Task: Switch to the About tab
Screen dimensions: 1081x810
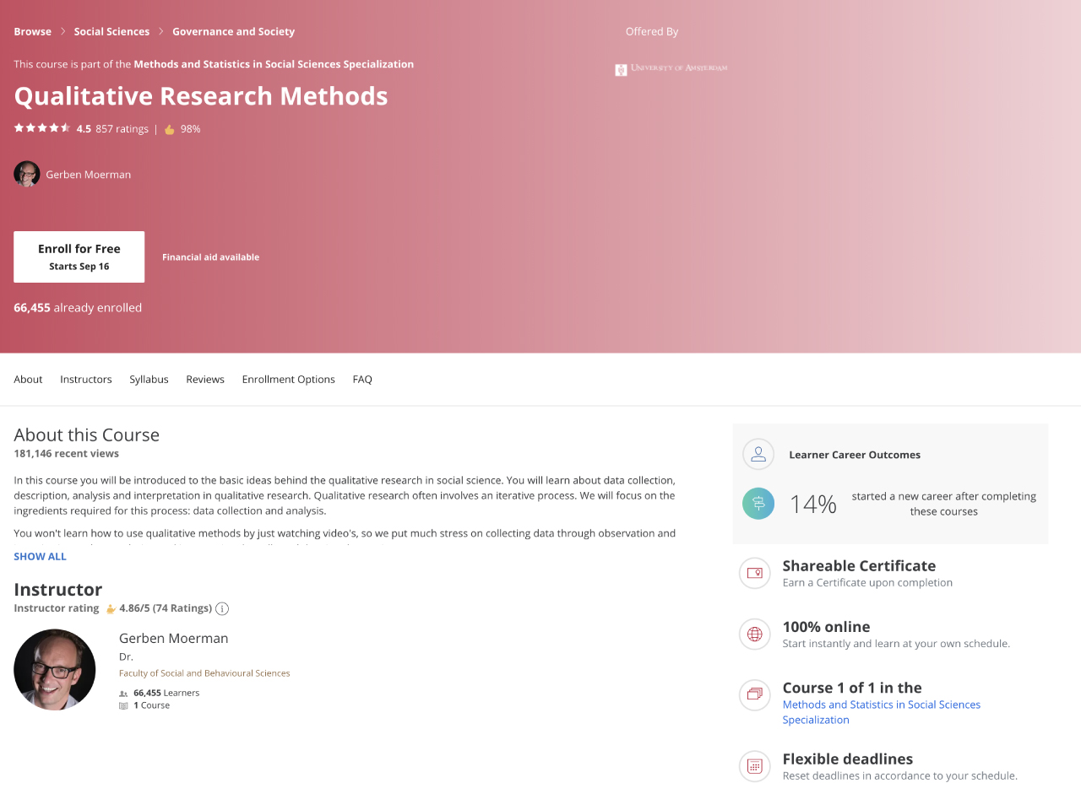Action: click(x=28, y=380)
